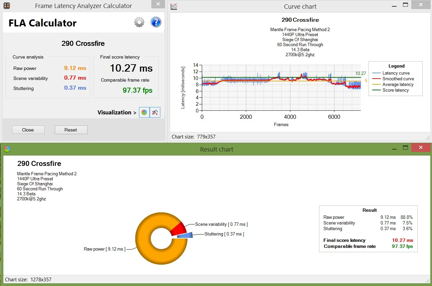Close the Result chart window
Viewport: 432px width, 286px height.
click(x=420, y=148)
